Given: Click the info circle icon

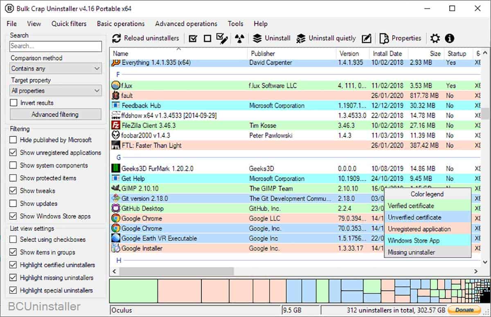Looking at the screenshot, I should (450, 38).
